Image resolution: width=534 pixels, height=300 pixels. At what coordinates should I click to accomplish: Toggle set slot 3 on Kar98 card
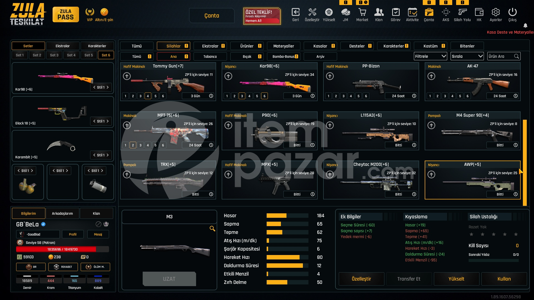242,96
